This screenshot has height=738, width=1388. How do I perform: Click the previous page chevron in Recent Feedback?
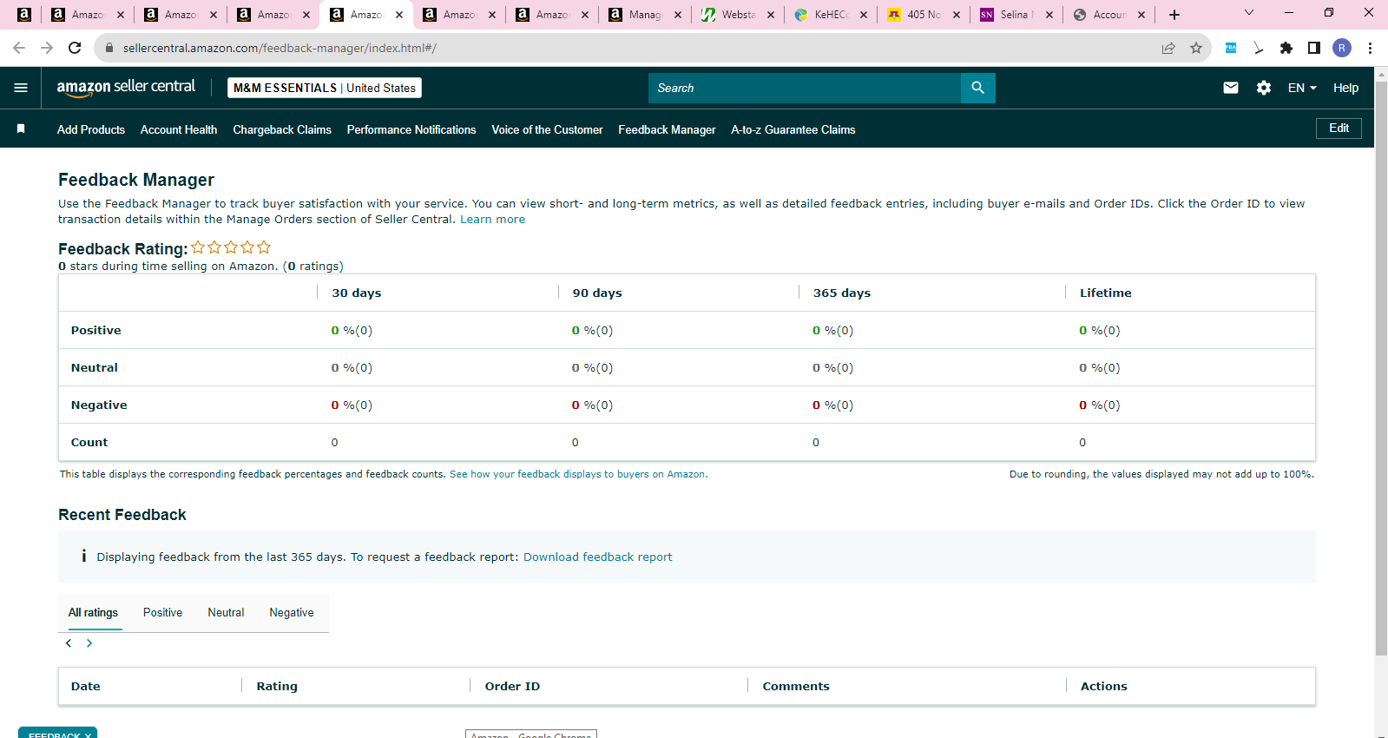(x=69, y=643)
